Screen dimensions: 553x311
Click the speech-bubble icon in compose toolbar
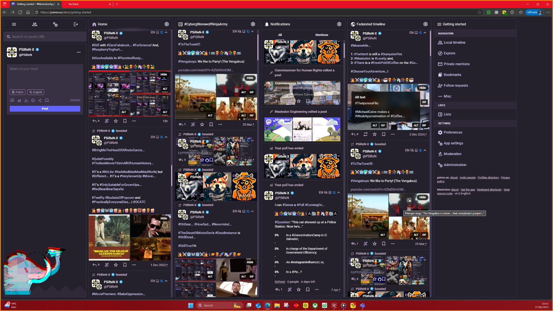point(47,100)
